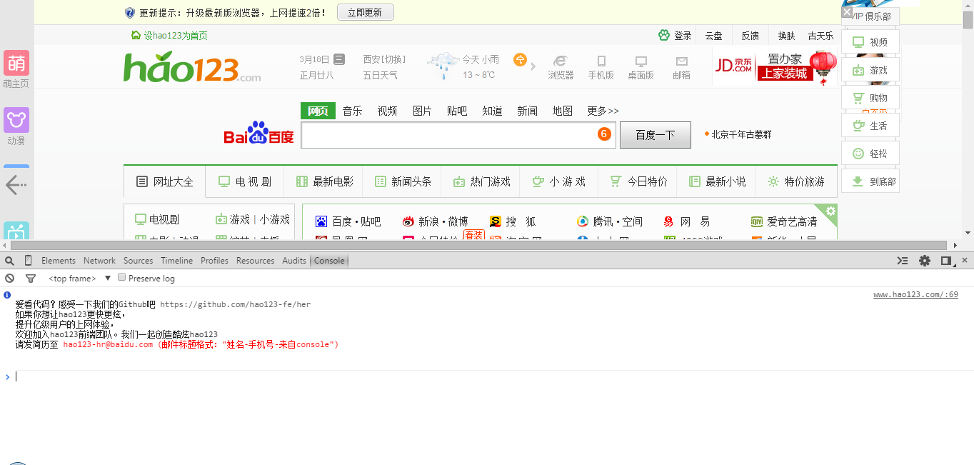This screenshot has height=465, width=974.
Task: Click the arrow next to weather
Action: (533, 66)
